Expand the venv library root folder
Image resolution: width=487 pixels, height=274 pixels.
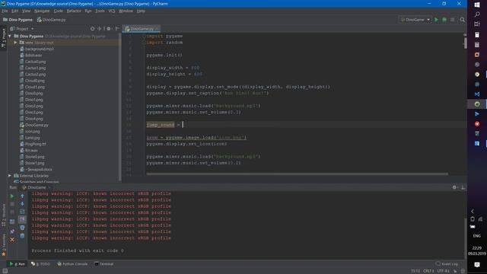click(15, 43)
